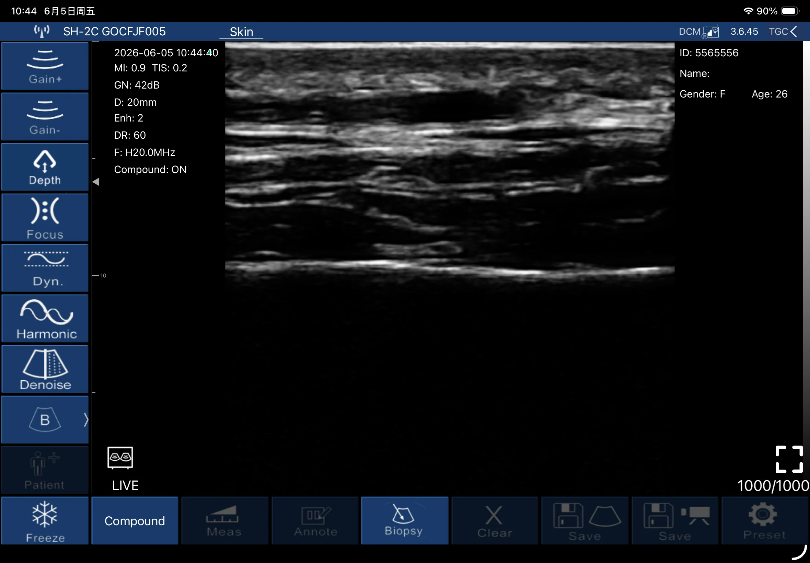Open the DCM DICOM transfer icon

coord(711,32)
